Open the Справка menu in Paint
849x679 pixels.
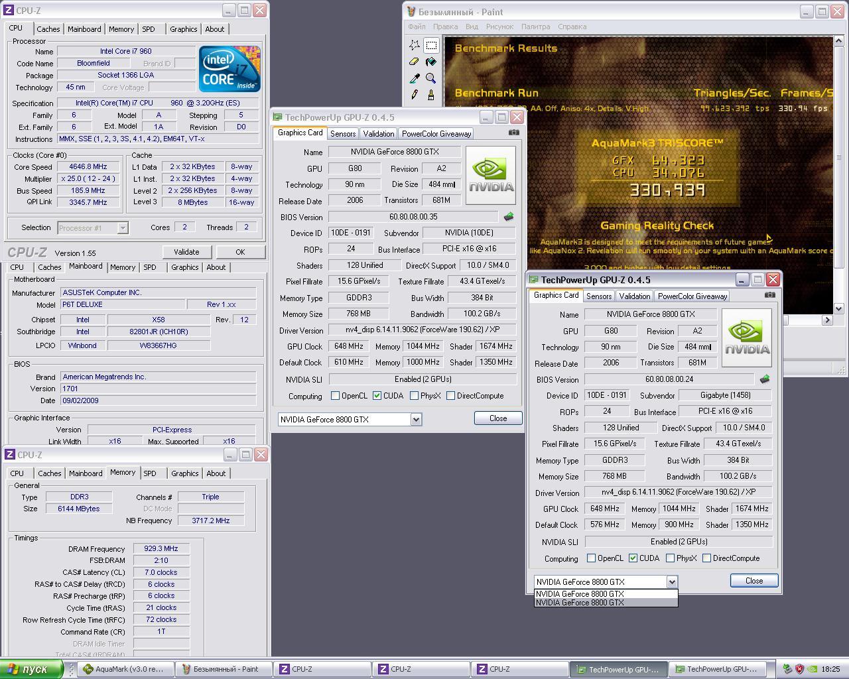click(572, 27)
